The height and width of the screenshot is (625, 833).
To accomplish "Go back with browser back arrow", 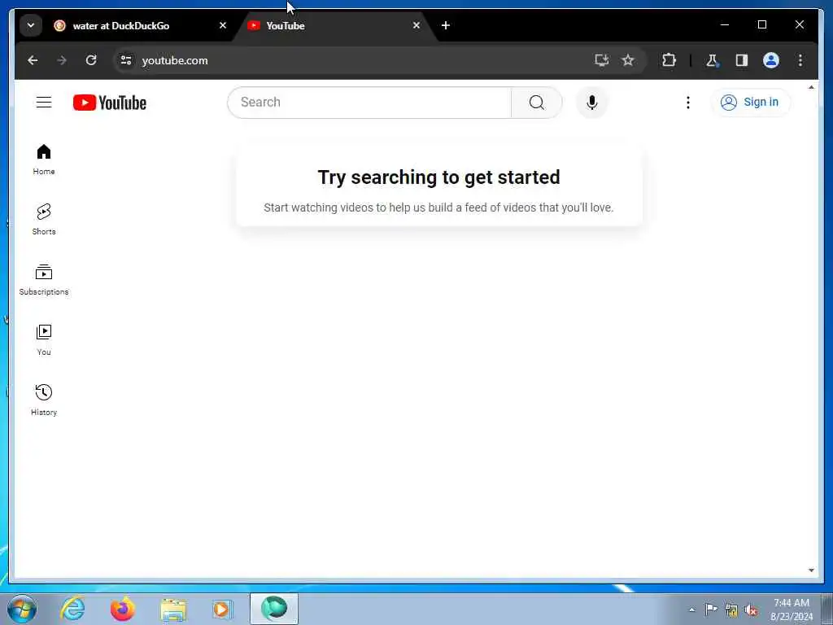I will [33, 60].
